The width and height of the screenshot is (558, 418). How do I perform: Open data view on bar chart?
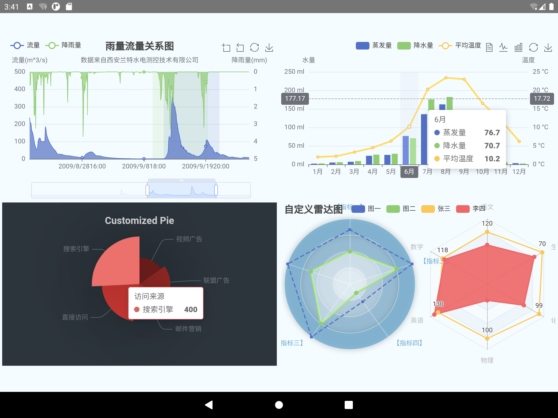point(489,47)
